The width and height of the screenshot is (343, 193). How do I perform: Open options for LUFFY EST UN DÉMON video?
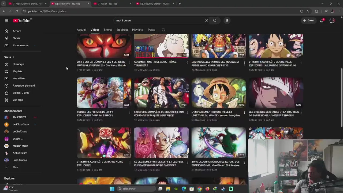tap(130, 62)
